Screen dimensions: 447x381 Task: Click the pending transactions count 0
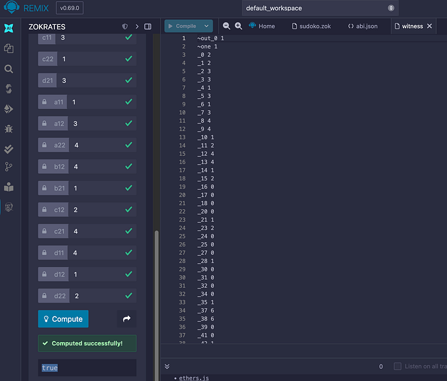(x=381, y=366)
